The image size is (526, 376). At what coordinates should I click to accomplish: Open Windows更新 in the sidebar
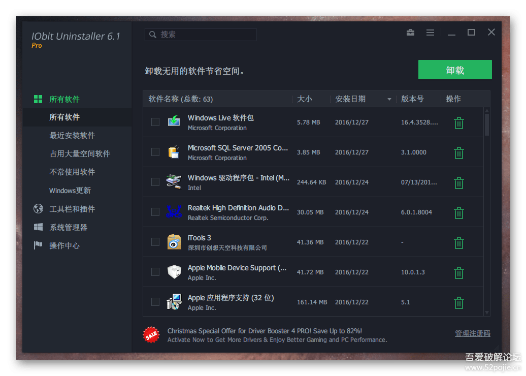coord(70,191)
